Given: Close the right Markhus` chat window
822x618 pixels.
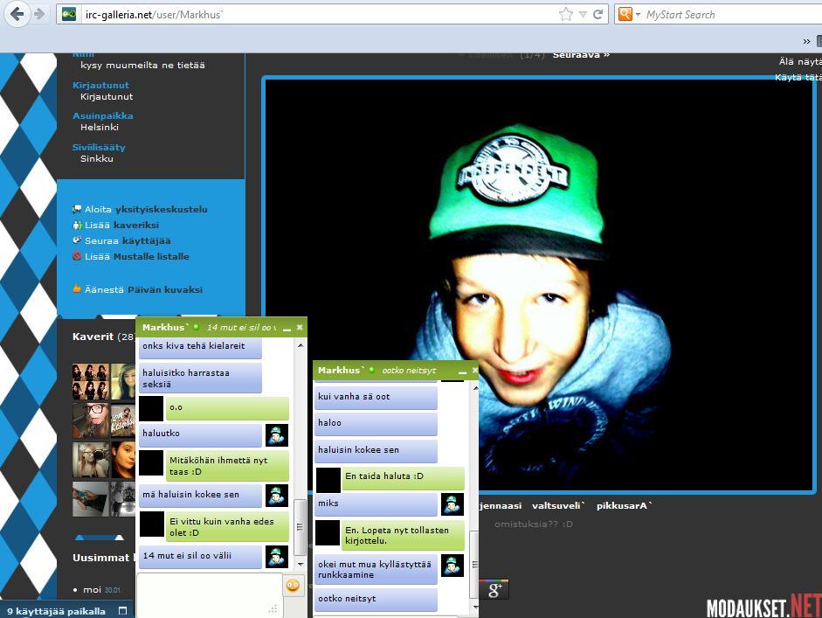Looking at the screenshot, I should [x=475, y=371].
